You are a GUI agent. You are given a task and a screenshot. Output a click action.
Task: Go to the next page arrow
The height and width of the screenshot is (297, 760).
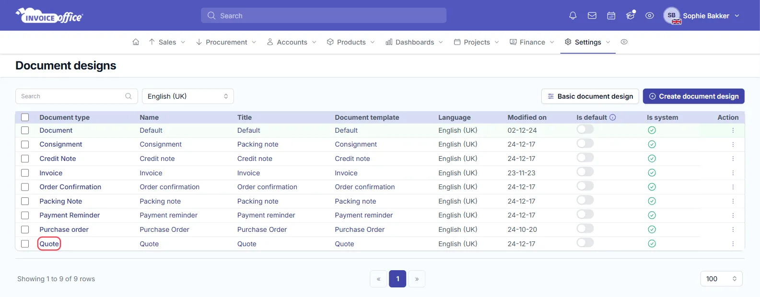point(417,279)
